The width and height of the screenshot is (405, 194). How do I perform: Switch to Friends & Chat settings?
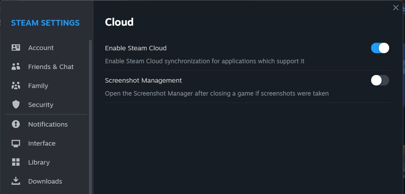[x=51, y=66]
